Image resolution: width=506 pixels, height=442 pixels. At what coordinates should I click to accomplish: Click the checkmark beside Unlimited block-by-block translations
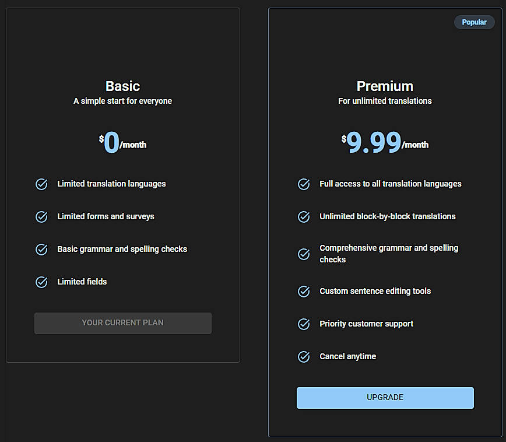point(304,217)
